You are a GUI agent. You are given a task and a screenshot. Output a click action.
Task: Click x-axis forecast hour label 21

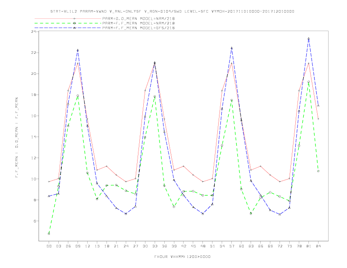pyautogui.click(x=116, y=246)
